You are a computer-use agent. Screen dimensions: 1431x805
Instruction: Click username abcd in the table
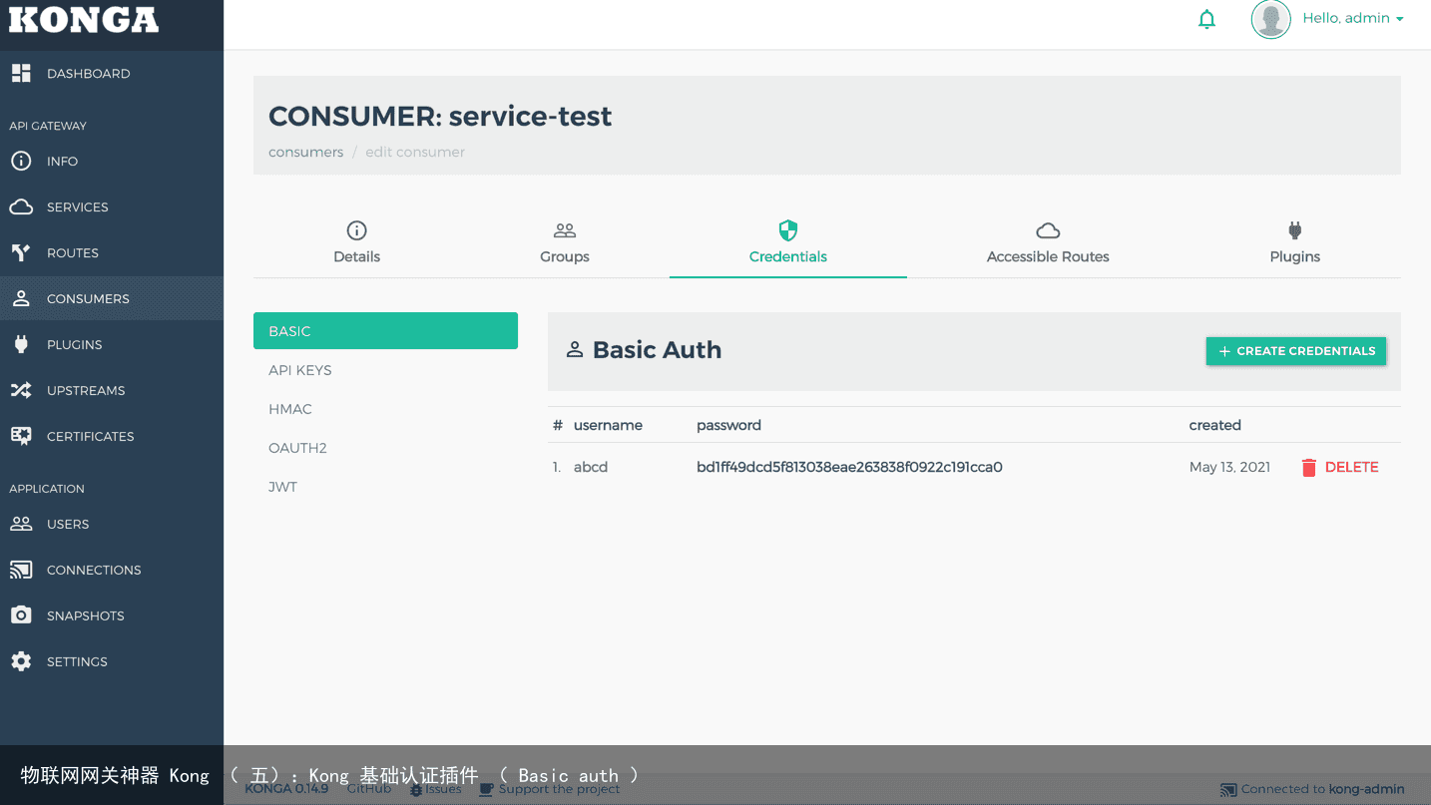[591, 467]
